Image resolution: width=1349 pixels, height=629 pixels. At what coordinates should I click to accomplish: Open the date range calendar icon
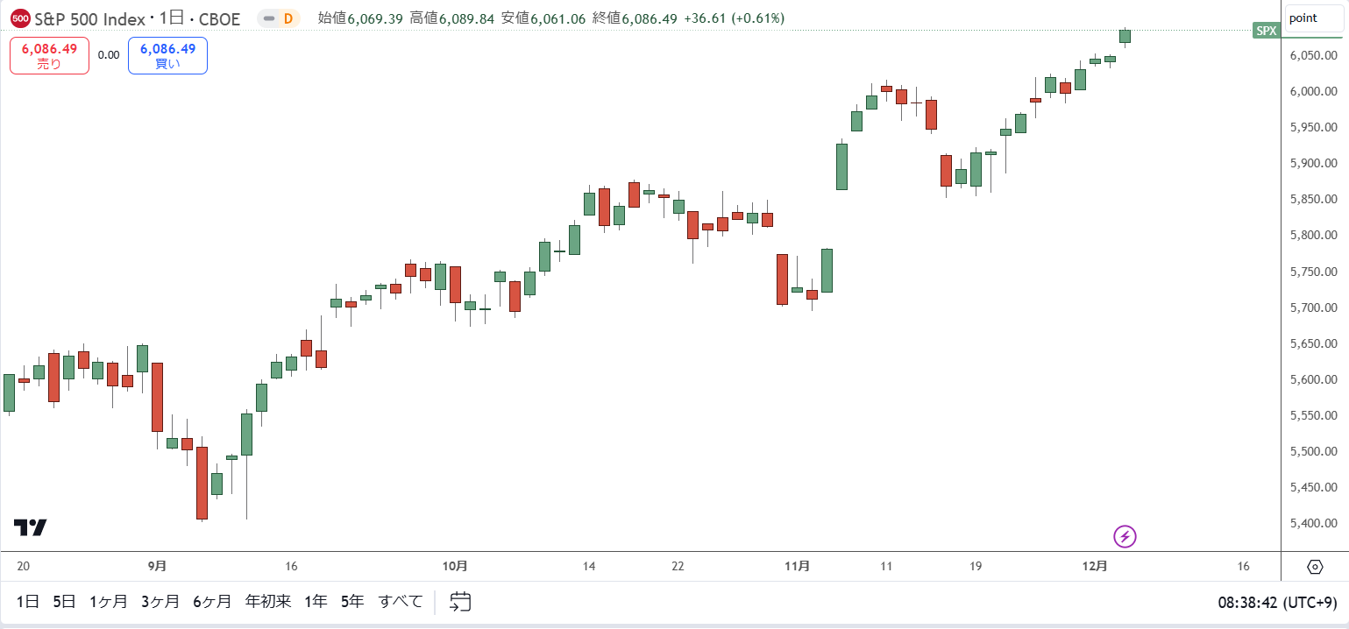460,602
